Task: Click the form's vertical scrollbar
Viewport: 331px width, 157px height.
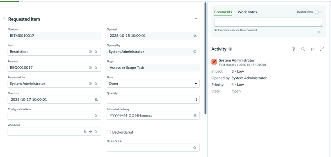Action: (205, 58)
